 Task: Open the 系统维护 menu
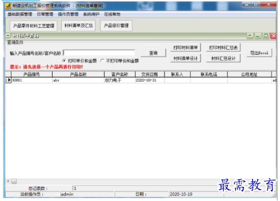point(91,14)
